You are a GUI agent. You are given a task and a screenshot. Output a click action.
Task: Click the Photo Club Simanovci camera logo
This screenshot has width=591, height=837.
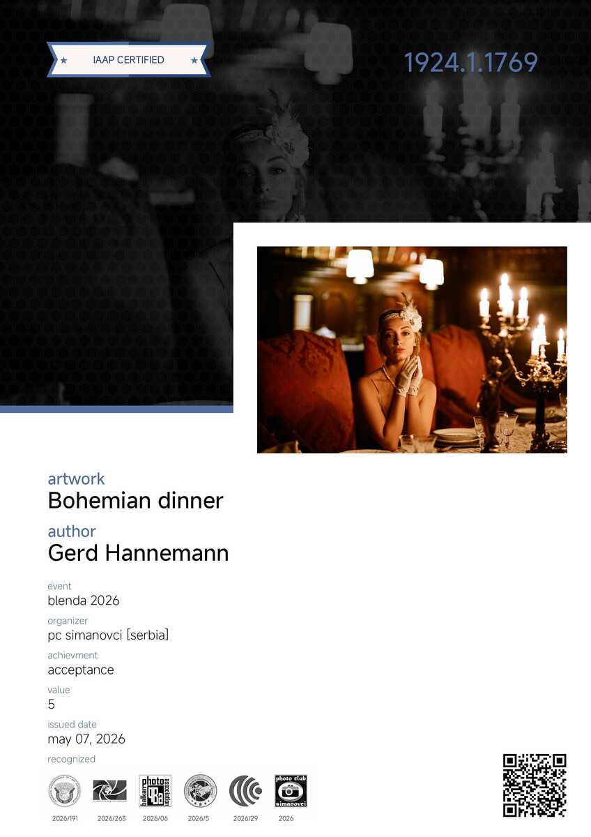(x=291, y=791)
